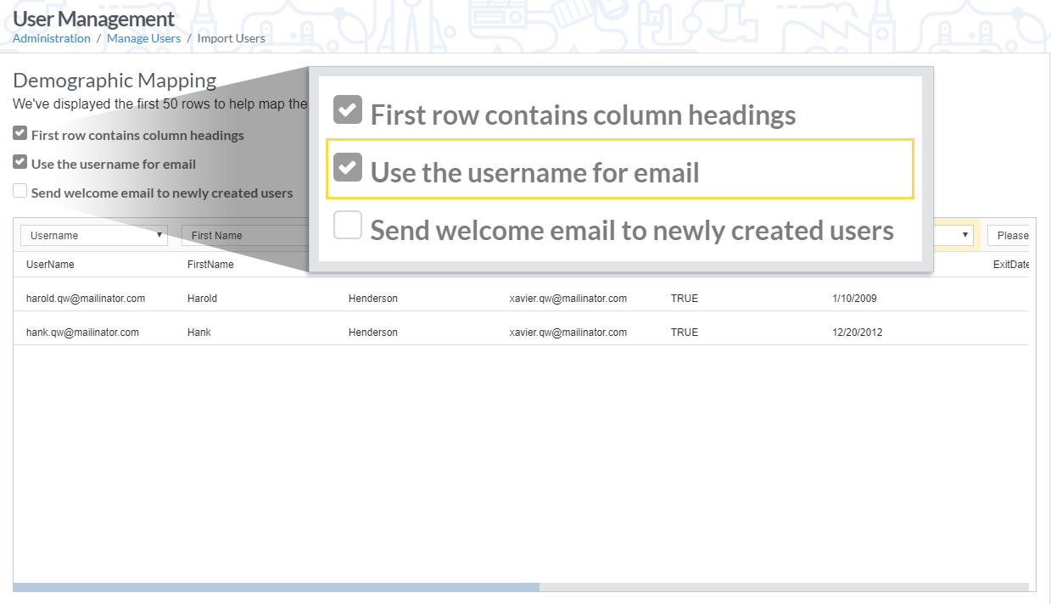The height and width of the screenshot is (604, 1051).
Task: Uncheck 'Use the username for email'
Action: [x=20, y=163]
